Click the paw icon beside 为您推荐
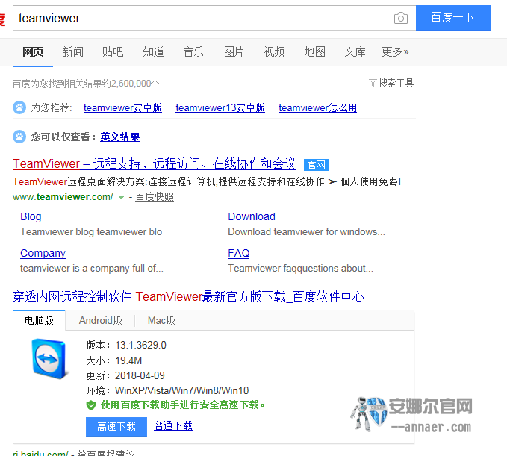This screenshot has height=456, width=507. [x=19, y=107]
